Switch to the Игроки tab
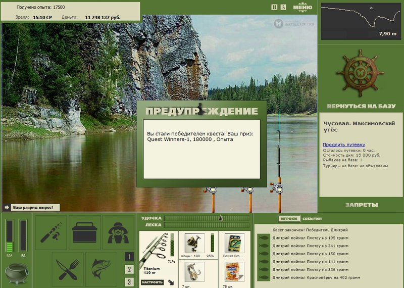The width and height of the screenshot is (404, 288). [289, 219]
